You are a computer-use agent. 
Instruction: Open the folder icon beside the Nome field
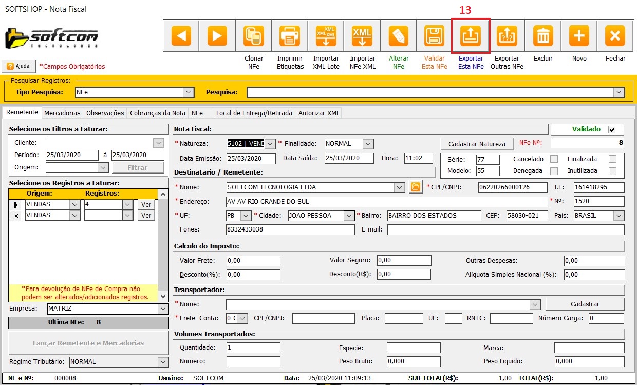pos(415,187)
